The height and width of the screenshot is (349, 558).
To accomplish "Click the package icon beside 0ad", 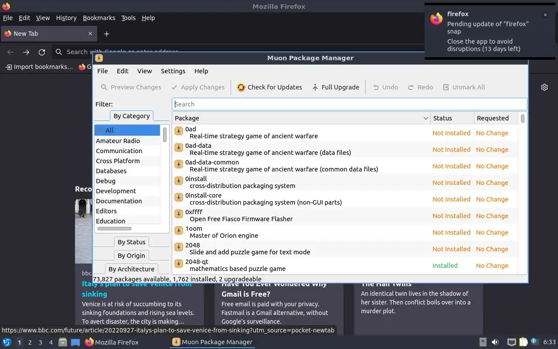I will coord(178,131).
